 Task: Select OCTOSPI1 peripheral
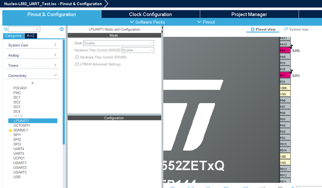(x=22, y=126)
